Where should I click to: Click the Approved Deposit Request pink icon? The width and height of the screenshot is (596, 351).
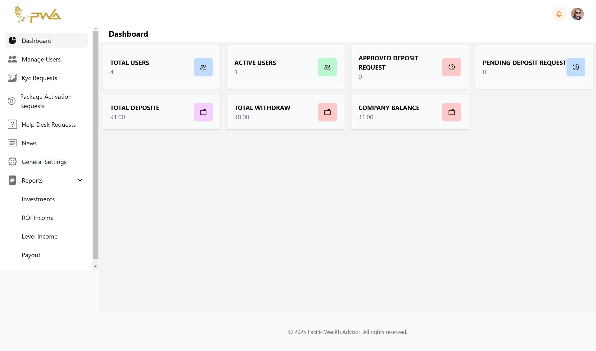(x=451, y=67)
